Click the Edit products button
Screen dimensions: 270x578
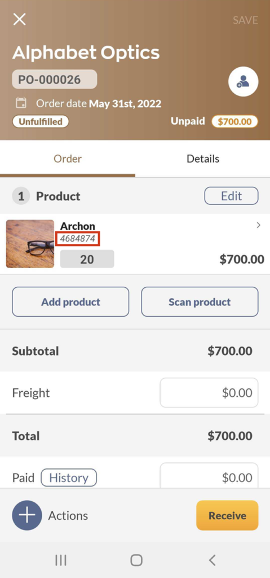click(231, 196)
